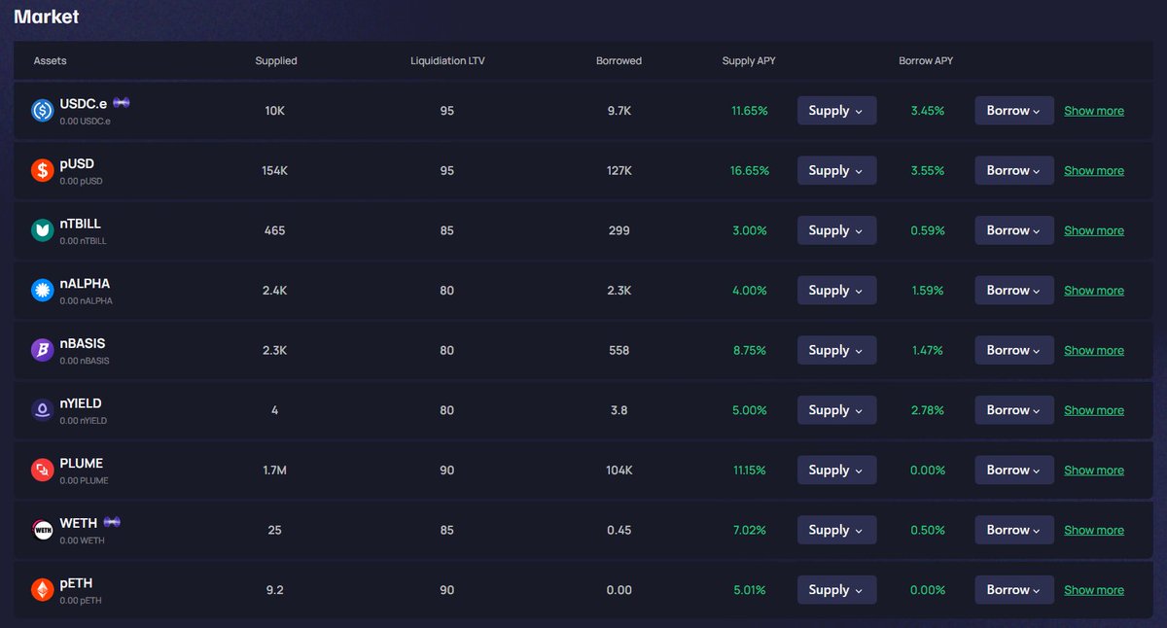This screenshot has height=628, width=1167.
Task: Open the Supply dropdown for nBASIS
Action: (836, 350)
